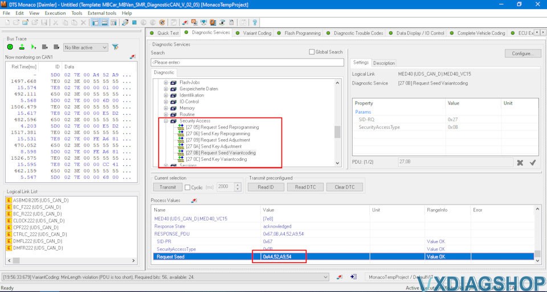
Task: Toggle the Cyclic checkbox
Action: coord(187,187)
